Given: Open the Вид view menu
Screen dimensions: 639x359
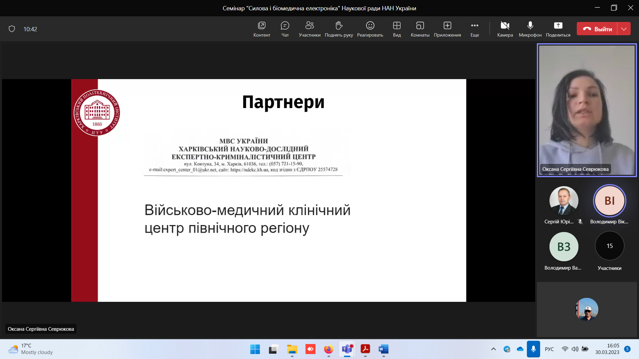Looking at the screenshot, I should 397,29.
